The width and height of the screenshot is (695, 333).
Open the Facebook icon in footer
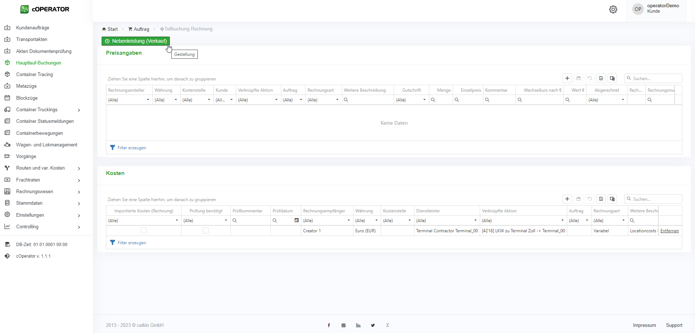coord(329,325)
